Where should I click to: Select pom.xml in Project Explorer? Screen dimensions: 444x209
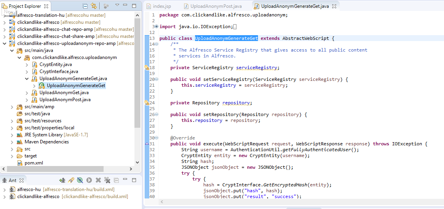[34, 163]
